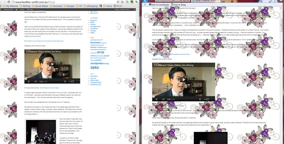This screenshot has width=284, height=144.
Task: Click the watch-later clock icon on left video
Action: pyautogui.click(x=65, y=82)
